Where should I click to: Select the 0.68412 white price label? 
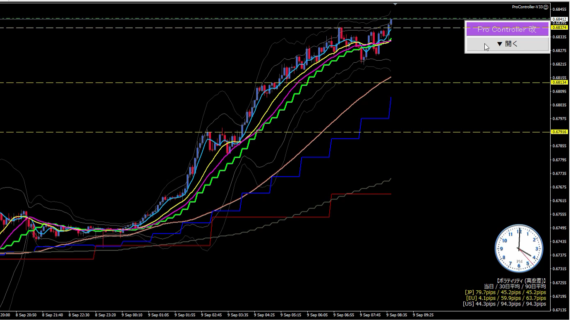point(559,19)
